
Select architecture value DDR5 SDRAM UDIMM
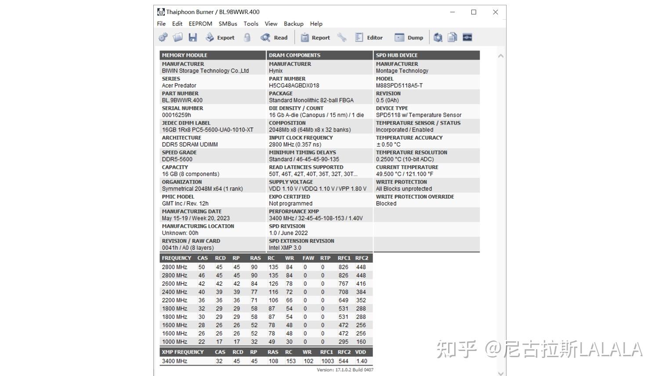click(x=190, y=144)
